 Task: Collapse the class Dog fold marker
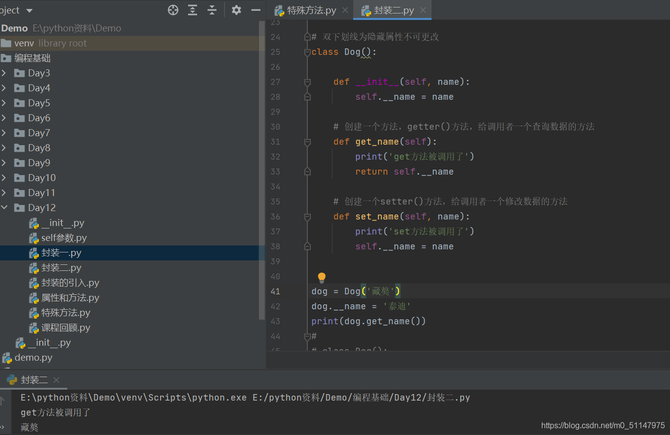[307, 52]
